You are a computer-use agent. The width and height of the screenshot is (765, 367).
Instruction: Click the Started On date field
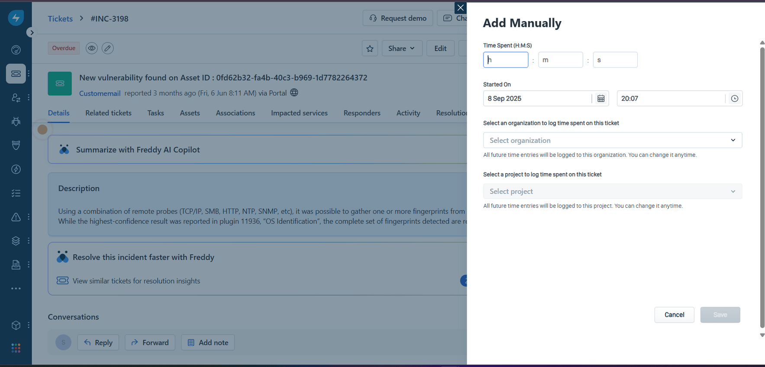pyautogui.click(x=537, y=98)
